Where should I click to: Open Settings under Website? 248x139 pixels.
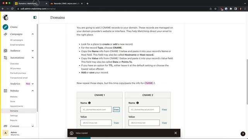[x=14, y=116]
